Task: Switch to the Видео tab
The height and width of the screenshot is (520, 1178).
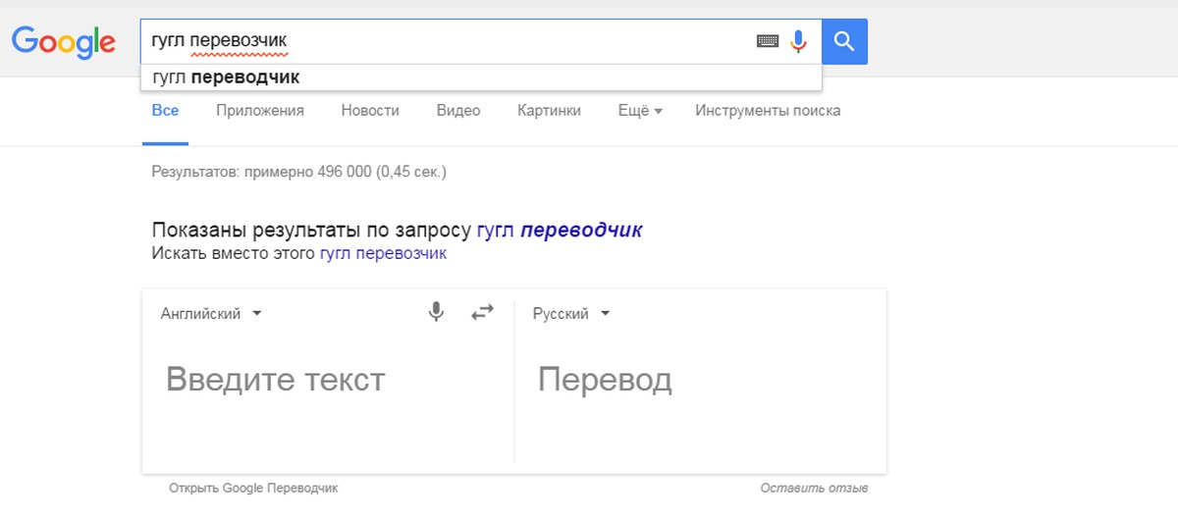Action: (x=458, y=111)
